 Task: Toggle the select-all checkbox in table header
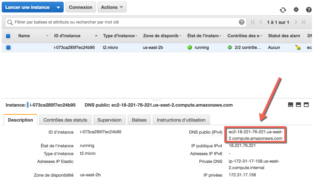[8, 36]
